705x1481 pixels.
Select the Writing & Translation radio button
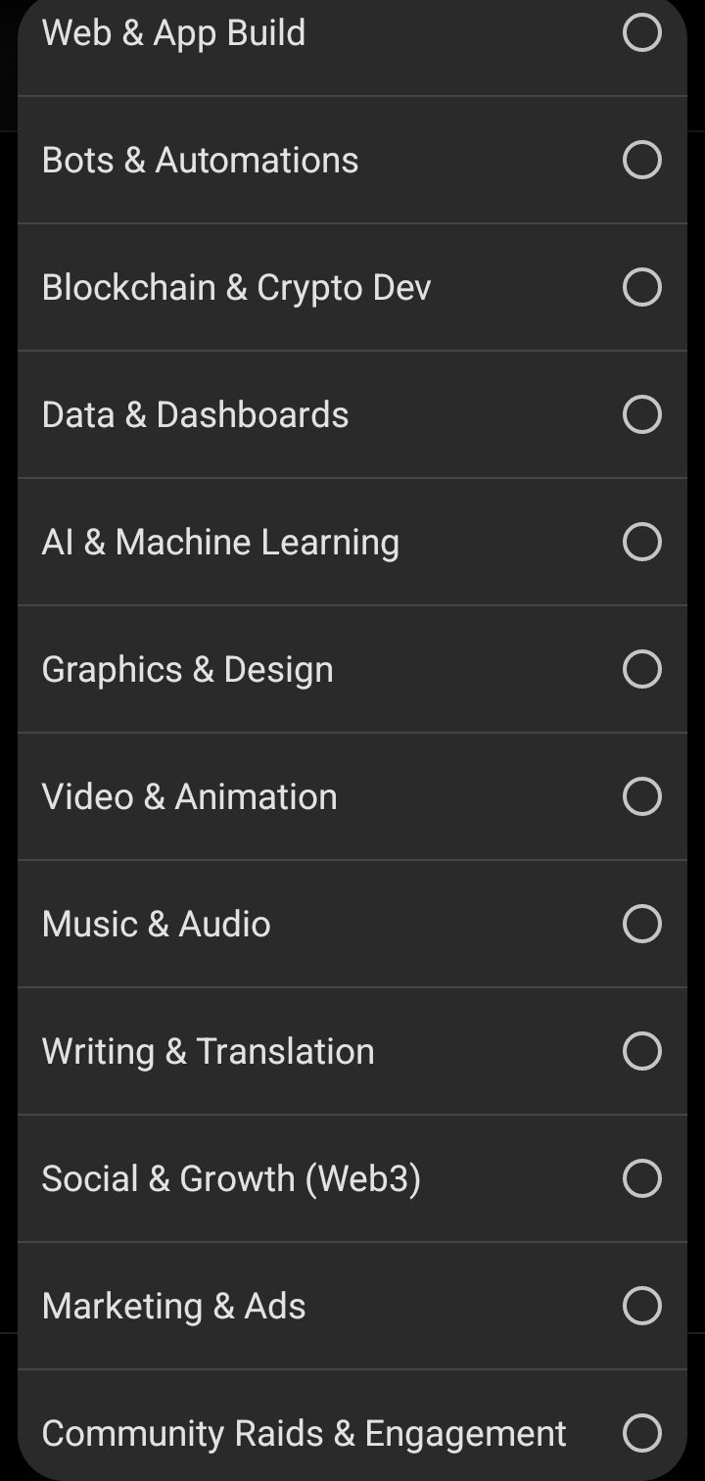click(642, 1051)
